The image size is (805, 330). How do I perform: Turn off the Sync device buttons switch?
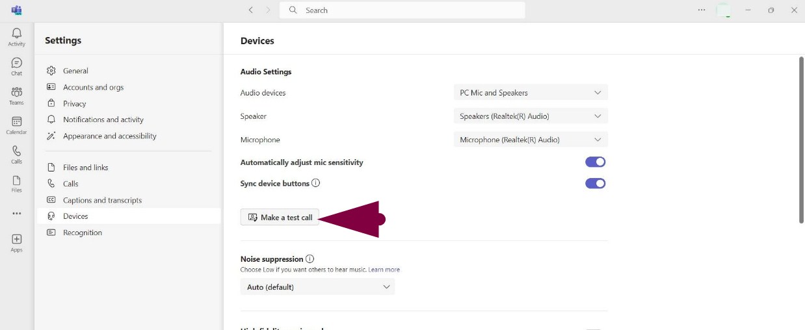tap(595, 183)
